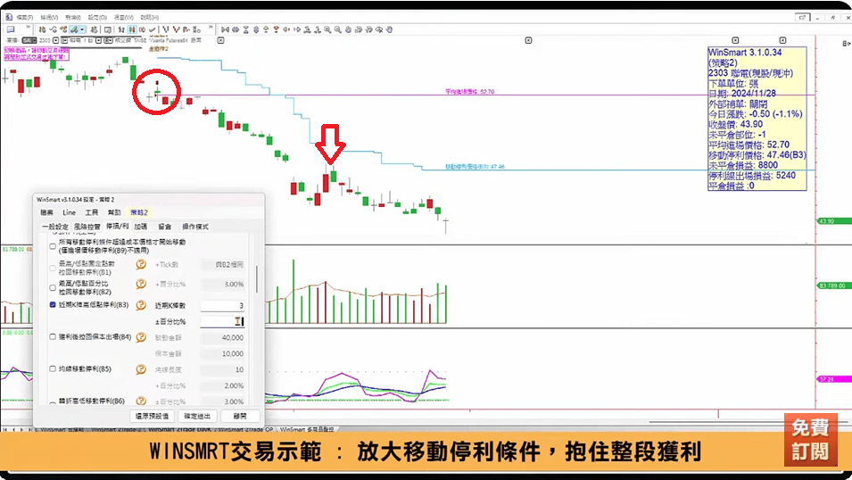Switch to the 加碼 tab

click(x=141, y=227)
